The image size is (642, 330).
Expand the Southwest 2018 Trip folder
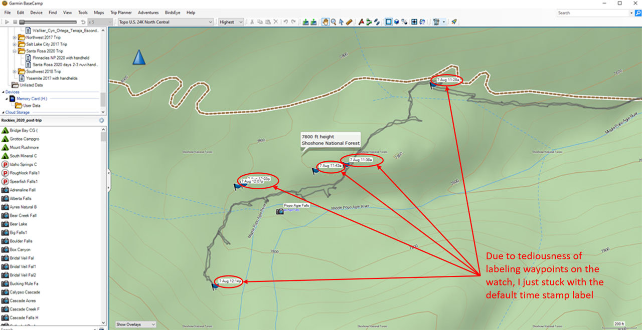[15, 72]
